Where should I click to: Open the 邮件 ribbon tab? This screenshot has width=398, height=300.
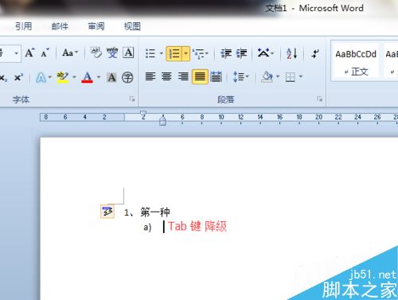tap(60, 26)
